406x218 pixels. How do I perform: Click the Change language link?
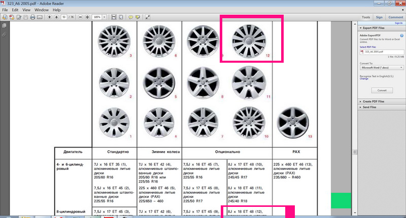click(x=364, y=79)
